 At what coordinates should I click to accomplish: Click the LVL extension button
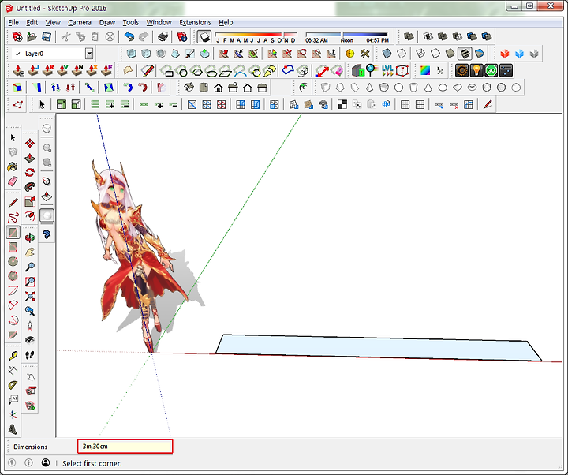tap(387, 70)
